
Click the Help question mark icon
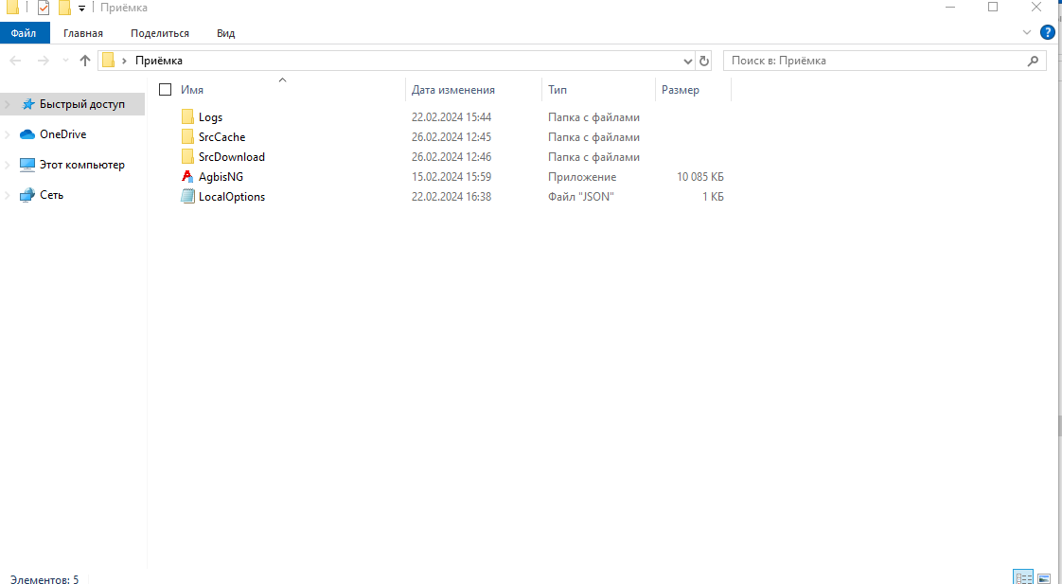[x=1048, y=32]
